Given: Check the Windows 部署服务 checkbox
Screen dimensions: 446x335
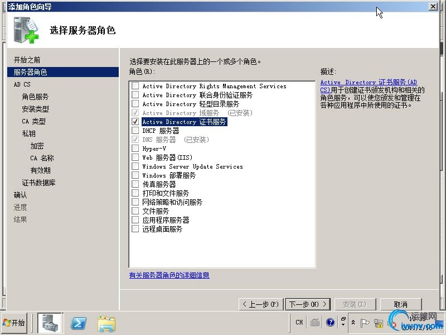Looking at the screenshot, I should [x=135, y=175].
